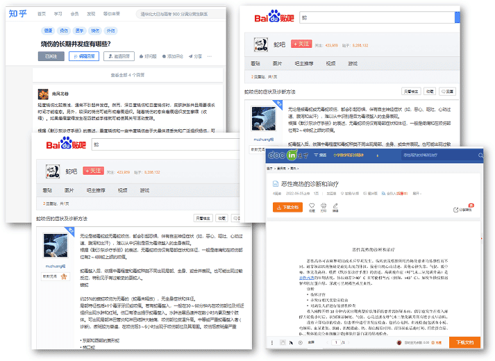Select the 健康 topic tag
This screenshot has width=495, height=361.
[x=48, y=31]
